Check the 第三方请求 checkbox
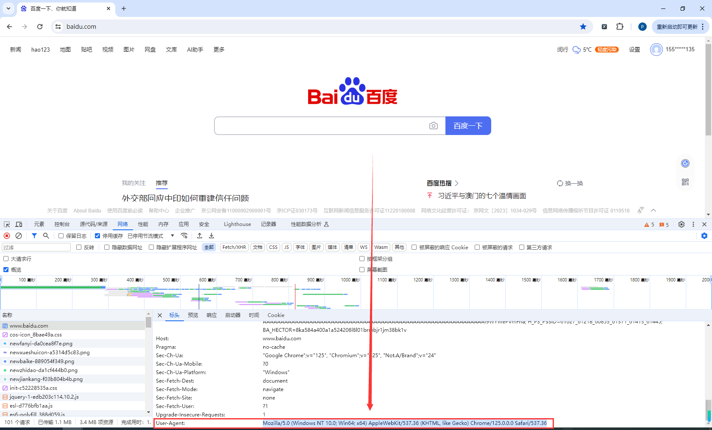 [522, 247]
